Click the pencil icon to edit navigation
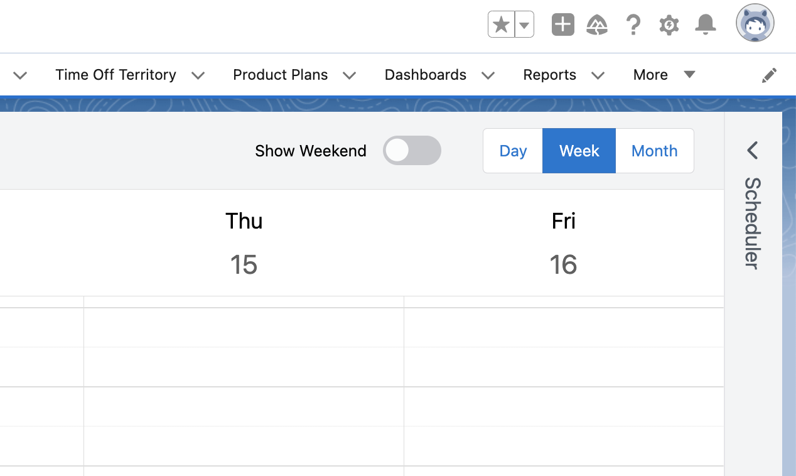 point(769,75)
